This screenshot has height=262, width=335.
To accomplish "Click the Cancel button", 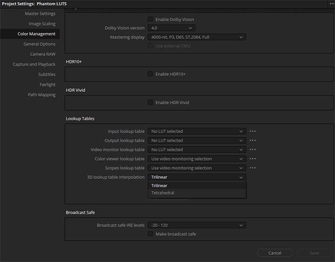I will click(x=274, y=253).
